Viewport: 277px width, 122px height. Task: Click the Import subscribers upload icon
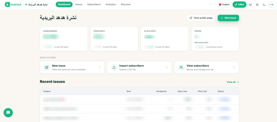pos(114,67)
